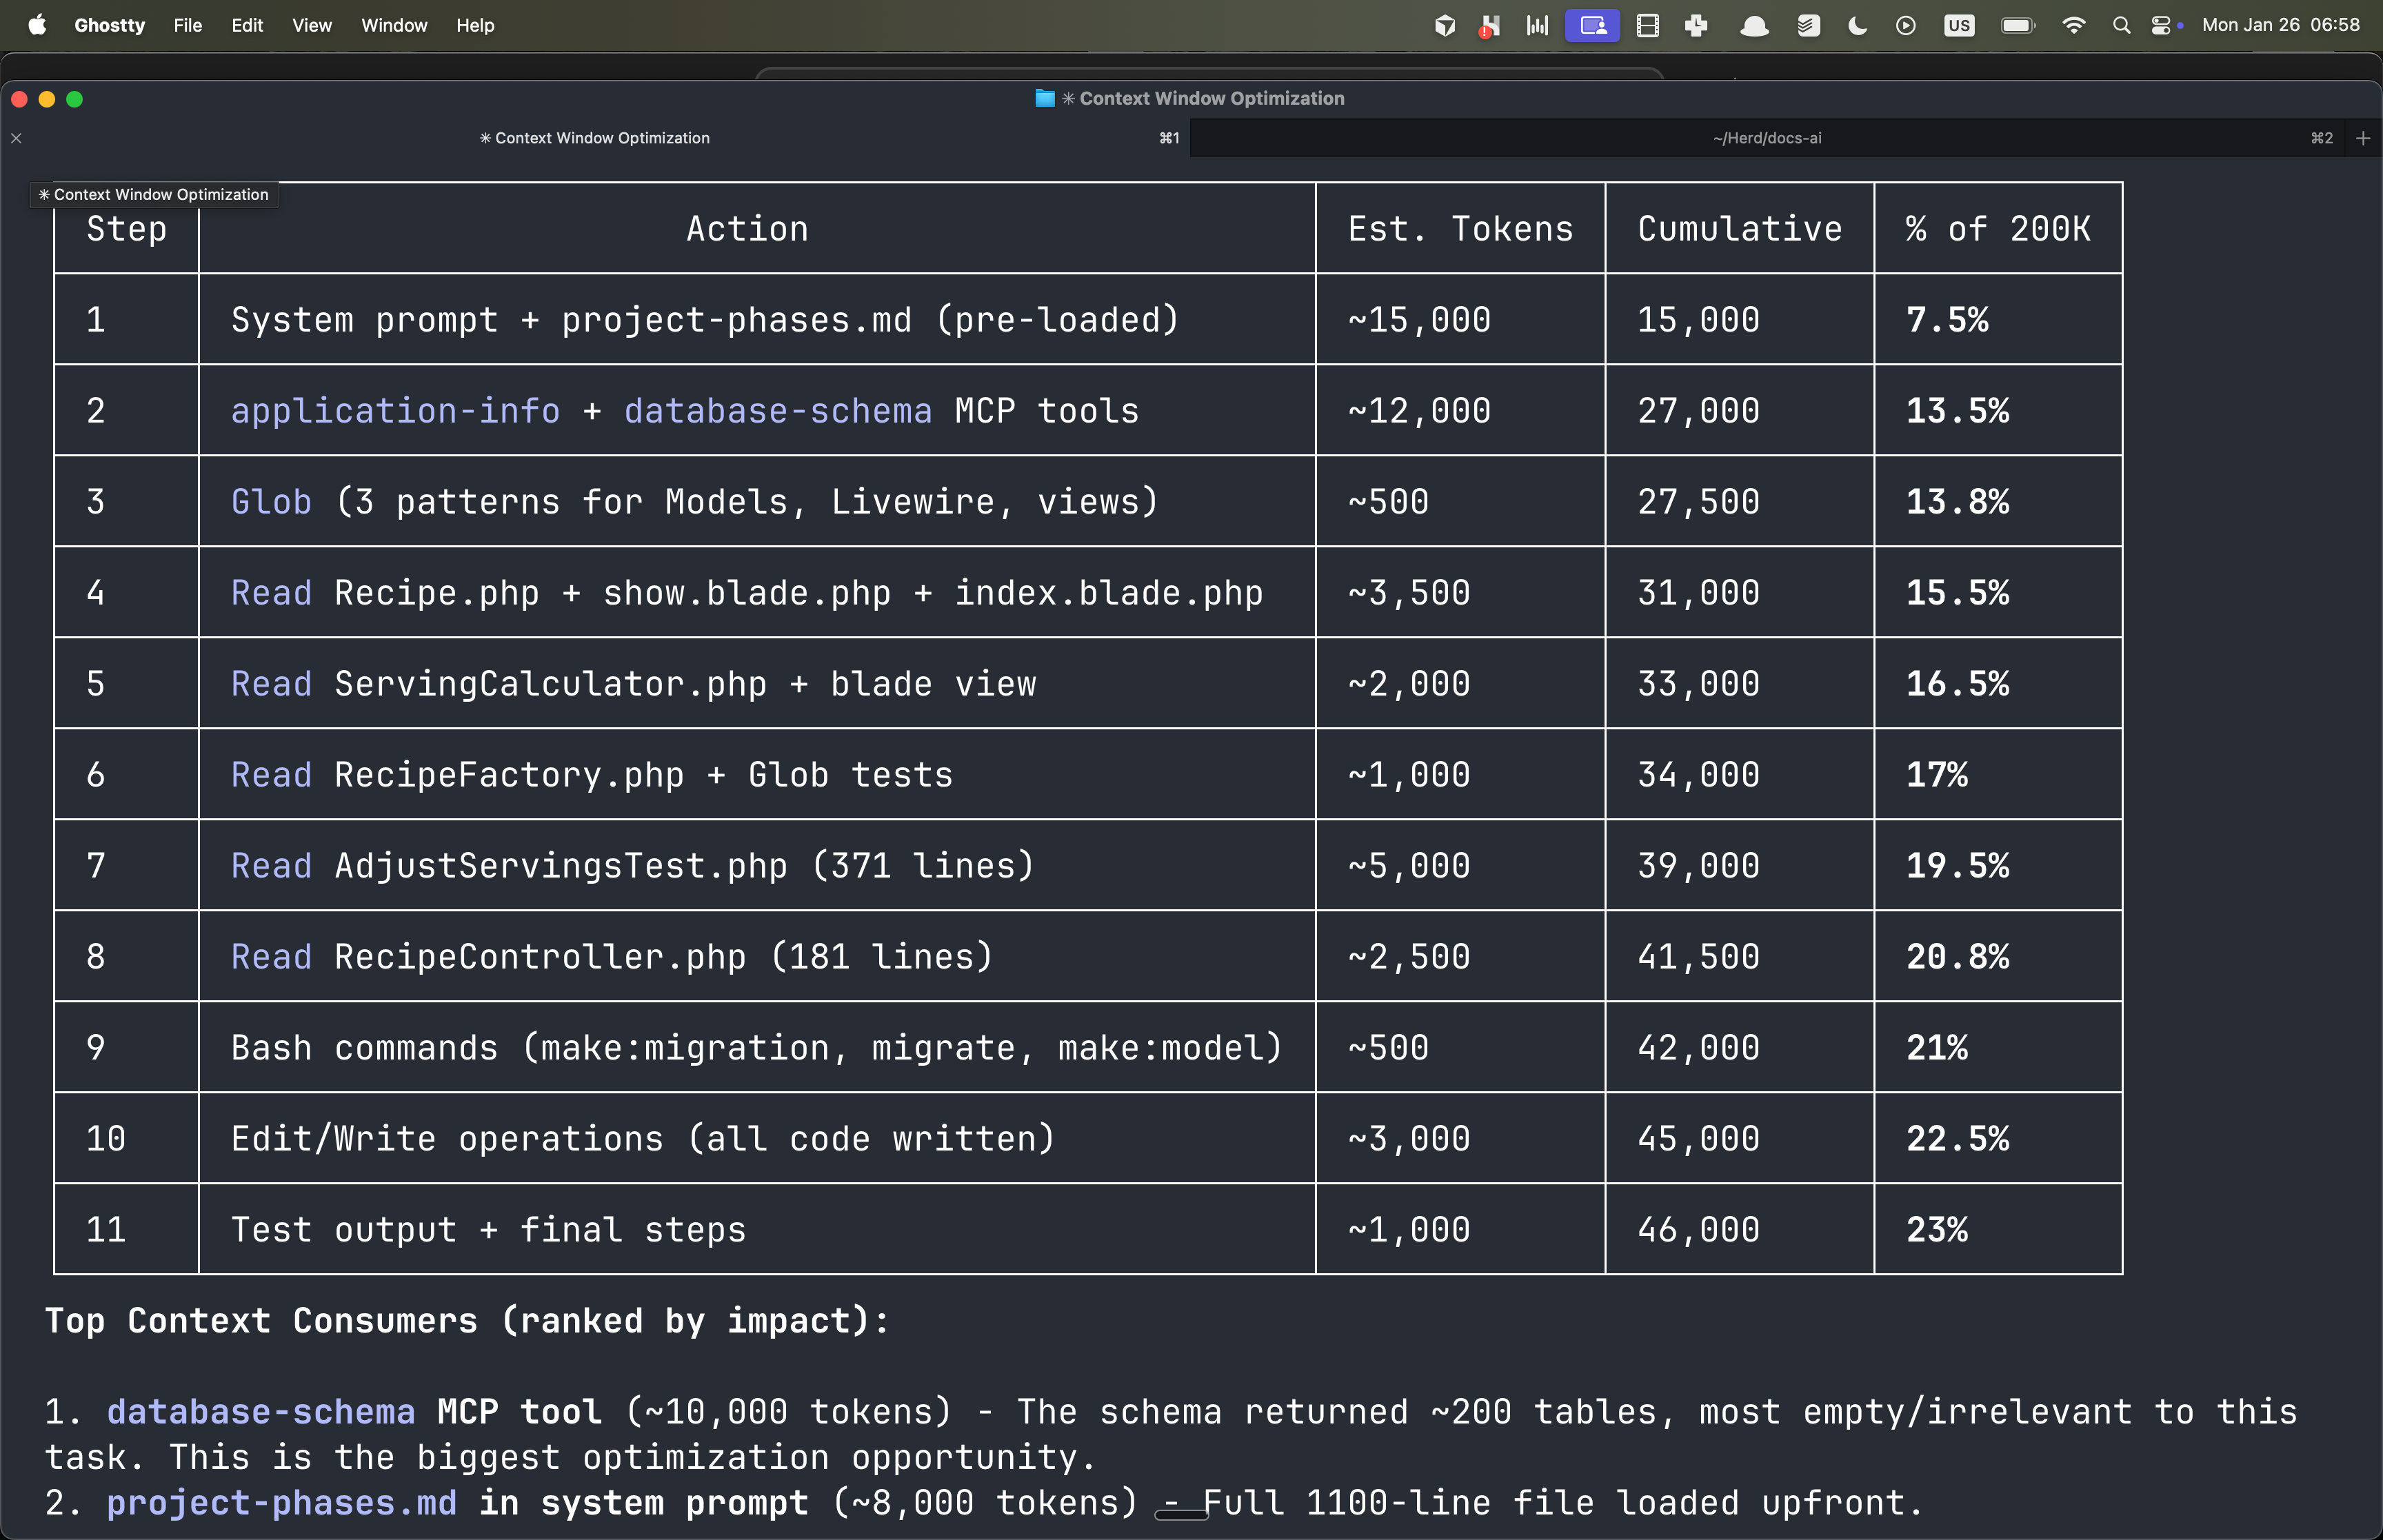
Task: Click the screen sharing status icon
Action: point(1592,26)
